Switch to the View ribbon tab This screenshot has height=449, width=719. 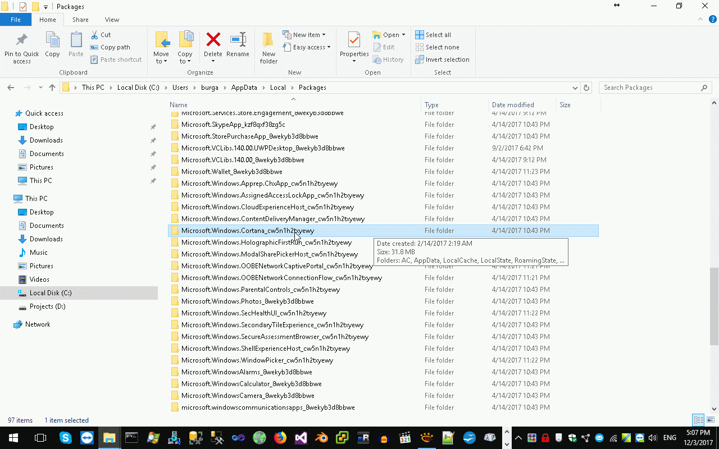112,20
